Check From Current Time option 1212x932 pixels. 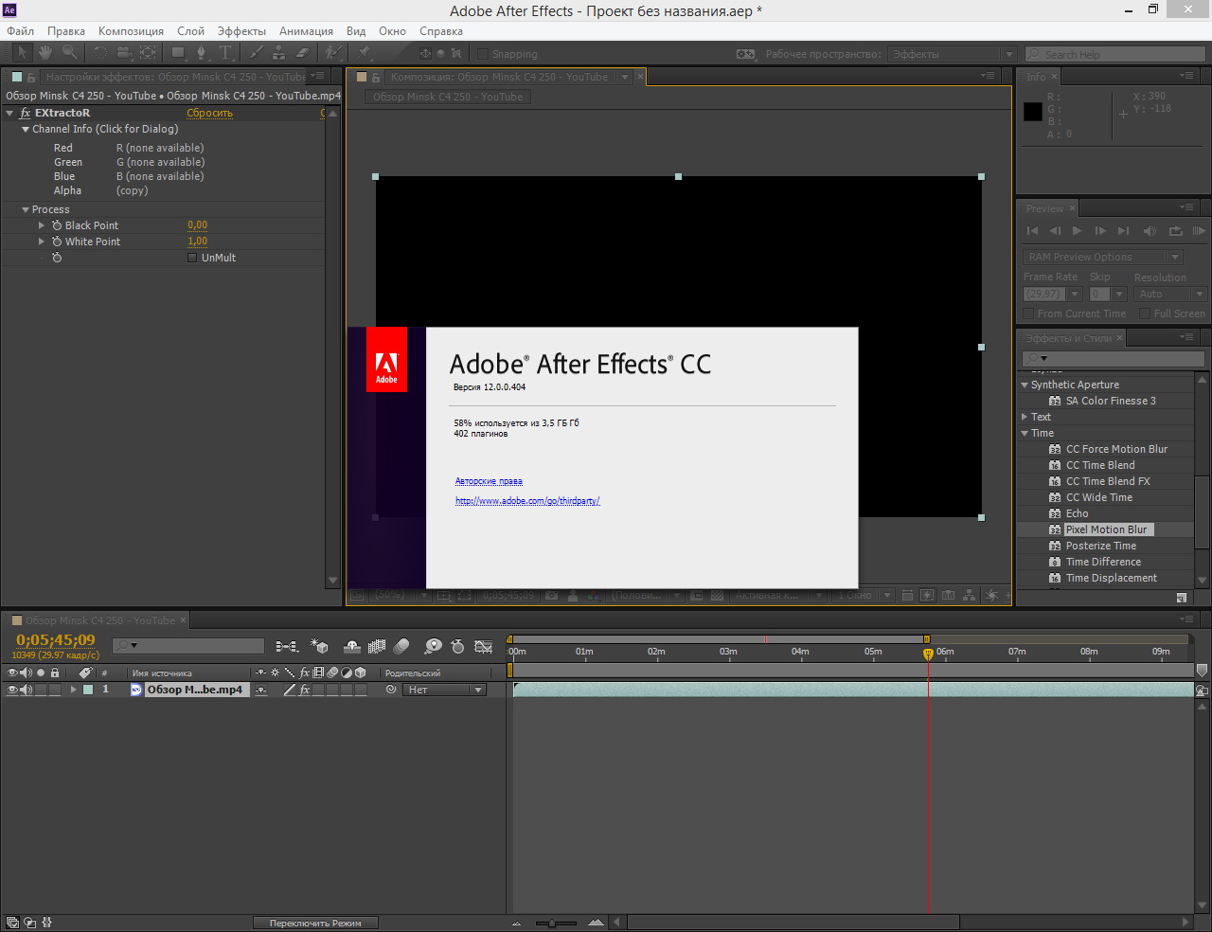1028,314
